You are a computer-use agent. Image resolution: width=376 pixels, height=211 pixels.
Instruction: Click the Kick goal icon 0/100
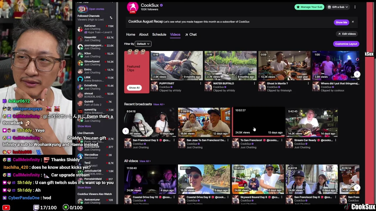pyautogui.click(x=66, y=207)
